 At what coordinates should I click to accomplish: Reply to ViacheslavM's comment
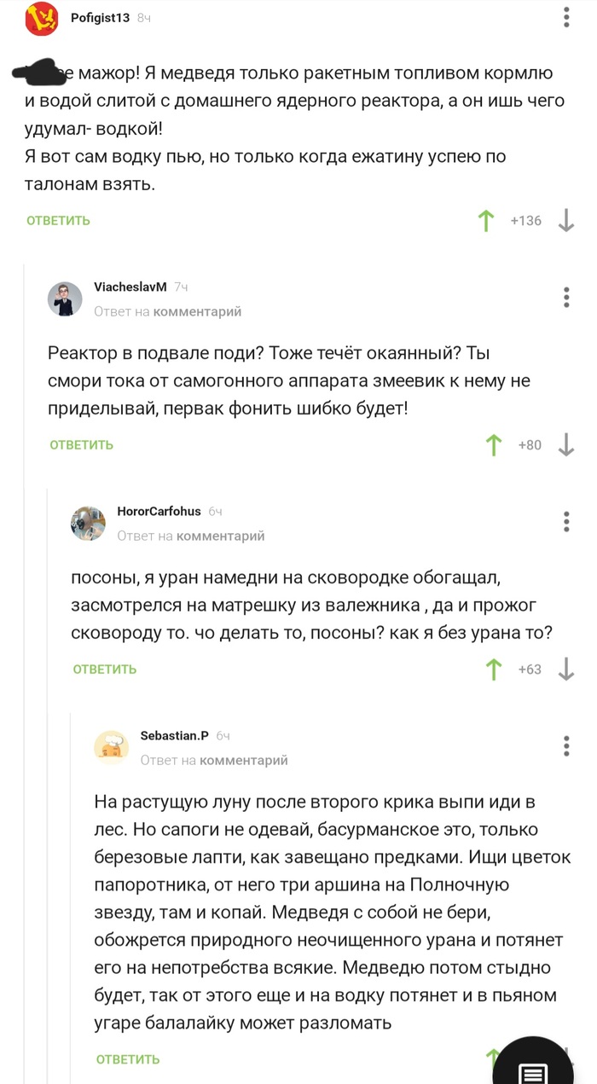coord(81,445)
